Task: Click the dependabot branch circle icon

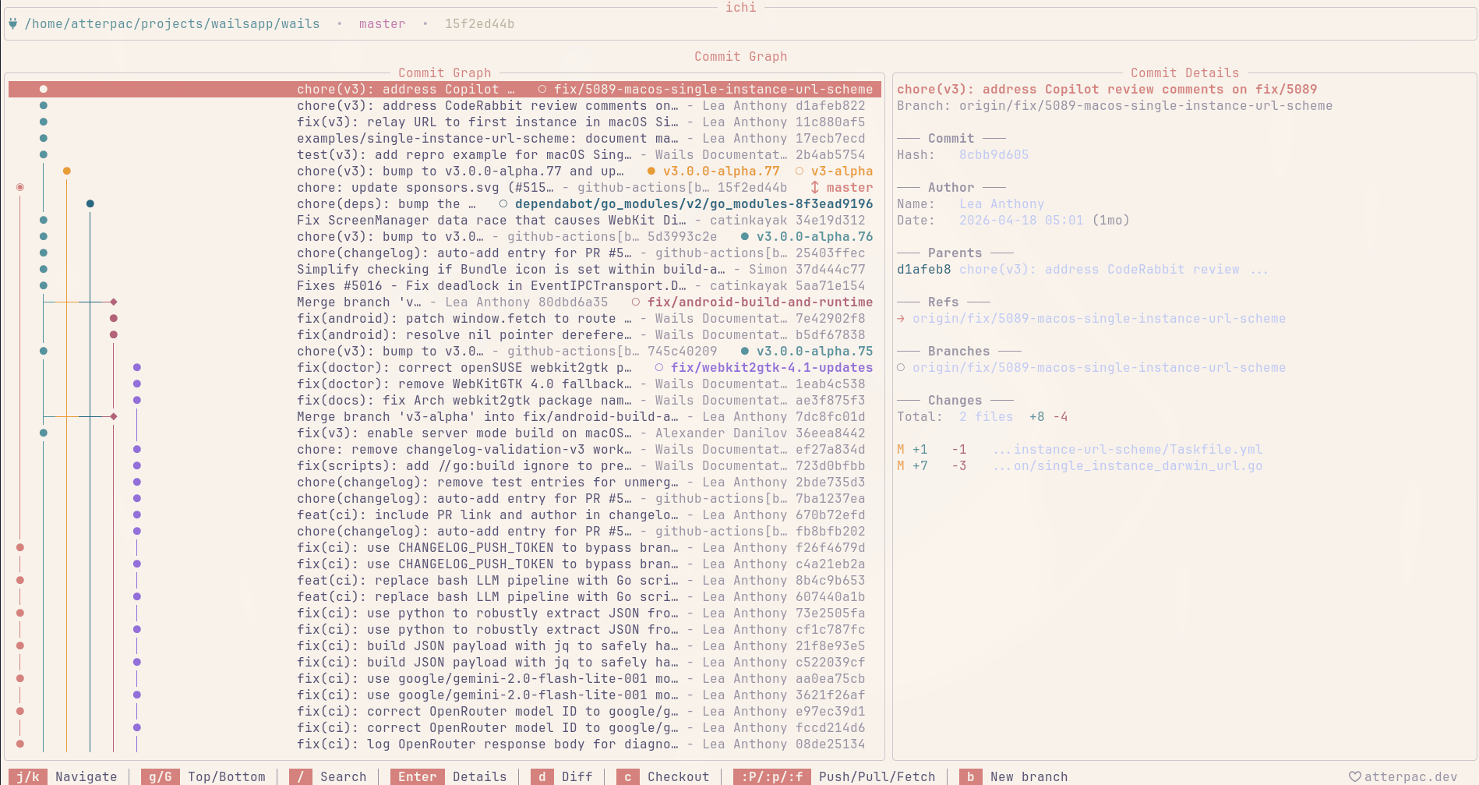Action: pos(503,203)
